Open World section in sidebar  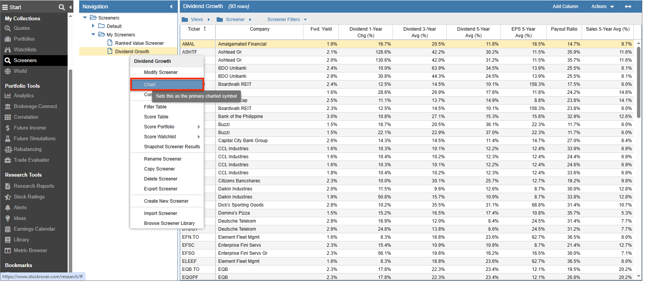(x=20, y=71)
